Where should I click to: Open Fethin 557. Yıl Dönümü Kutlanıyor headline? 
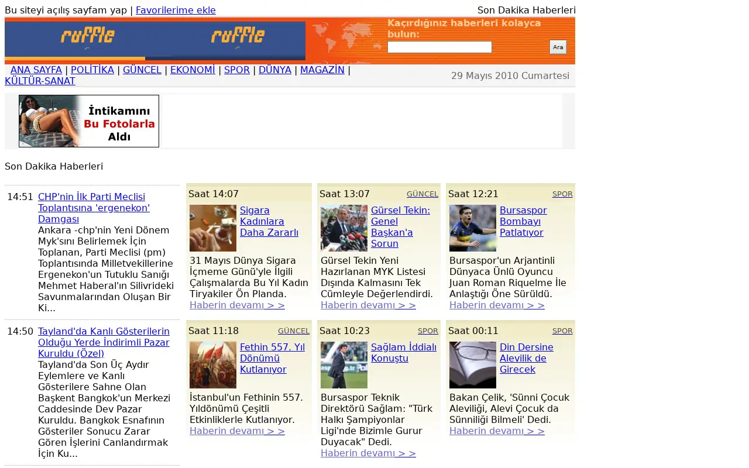click(x=272, y=358)
